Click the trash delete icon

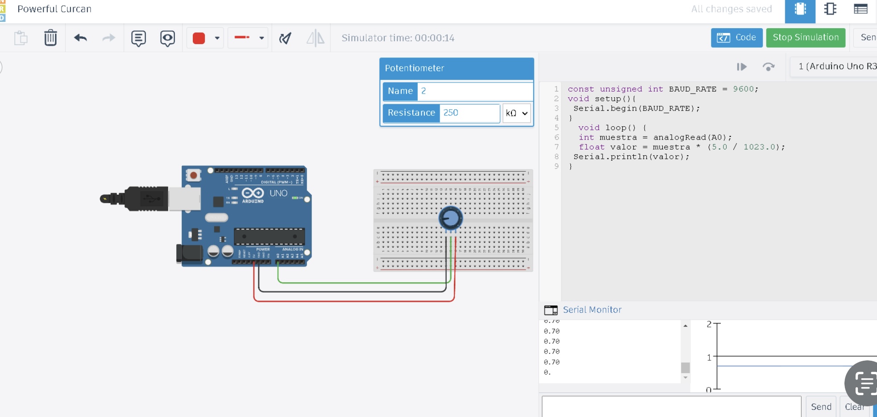tap(50, 38)
